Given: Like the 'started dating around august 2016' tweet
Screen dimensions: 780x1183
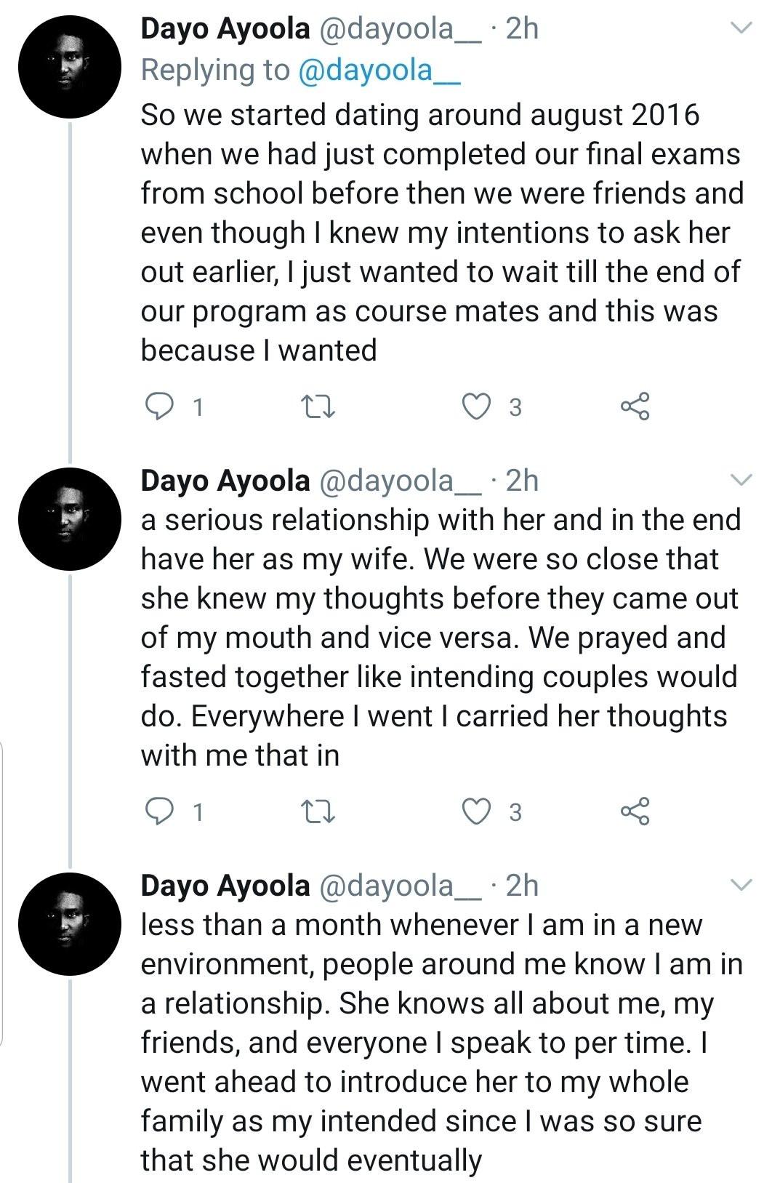Looking at the screenshot, I should tap(477, 406).
